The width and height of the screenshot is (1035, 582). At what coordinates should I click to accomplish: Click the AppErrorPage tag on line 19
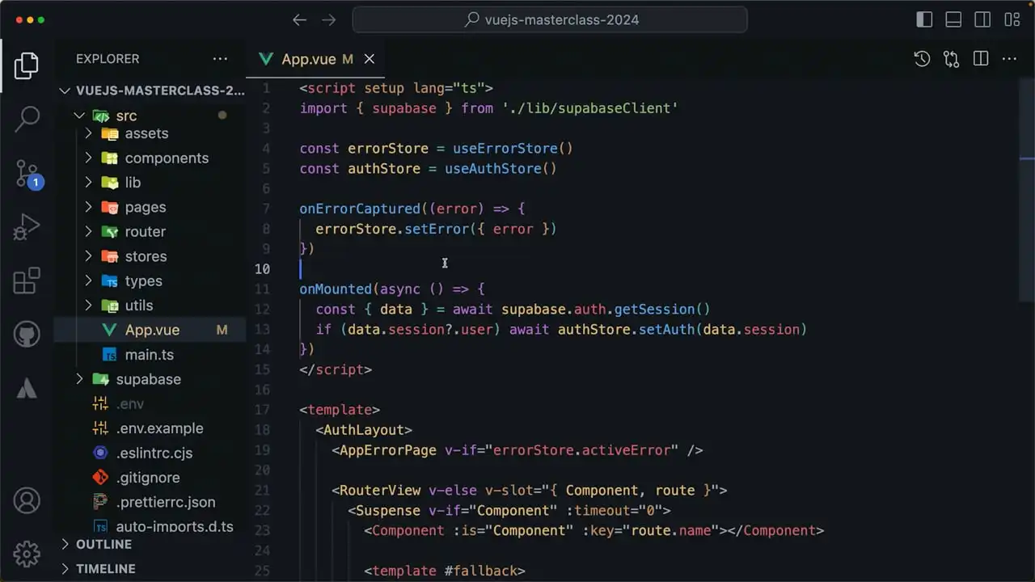coord(388,450)
